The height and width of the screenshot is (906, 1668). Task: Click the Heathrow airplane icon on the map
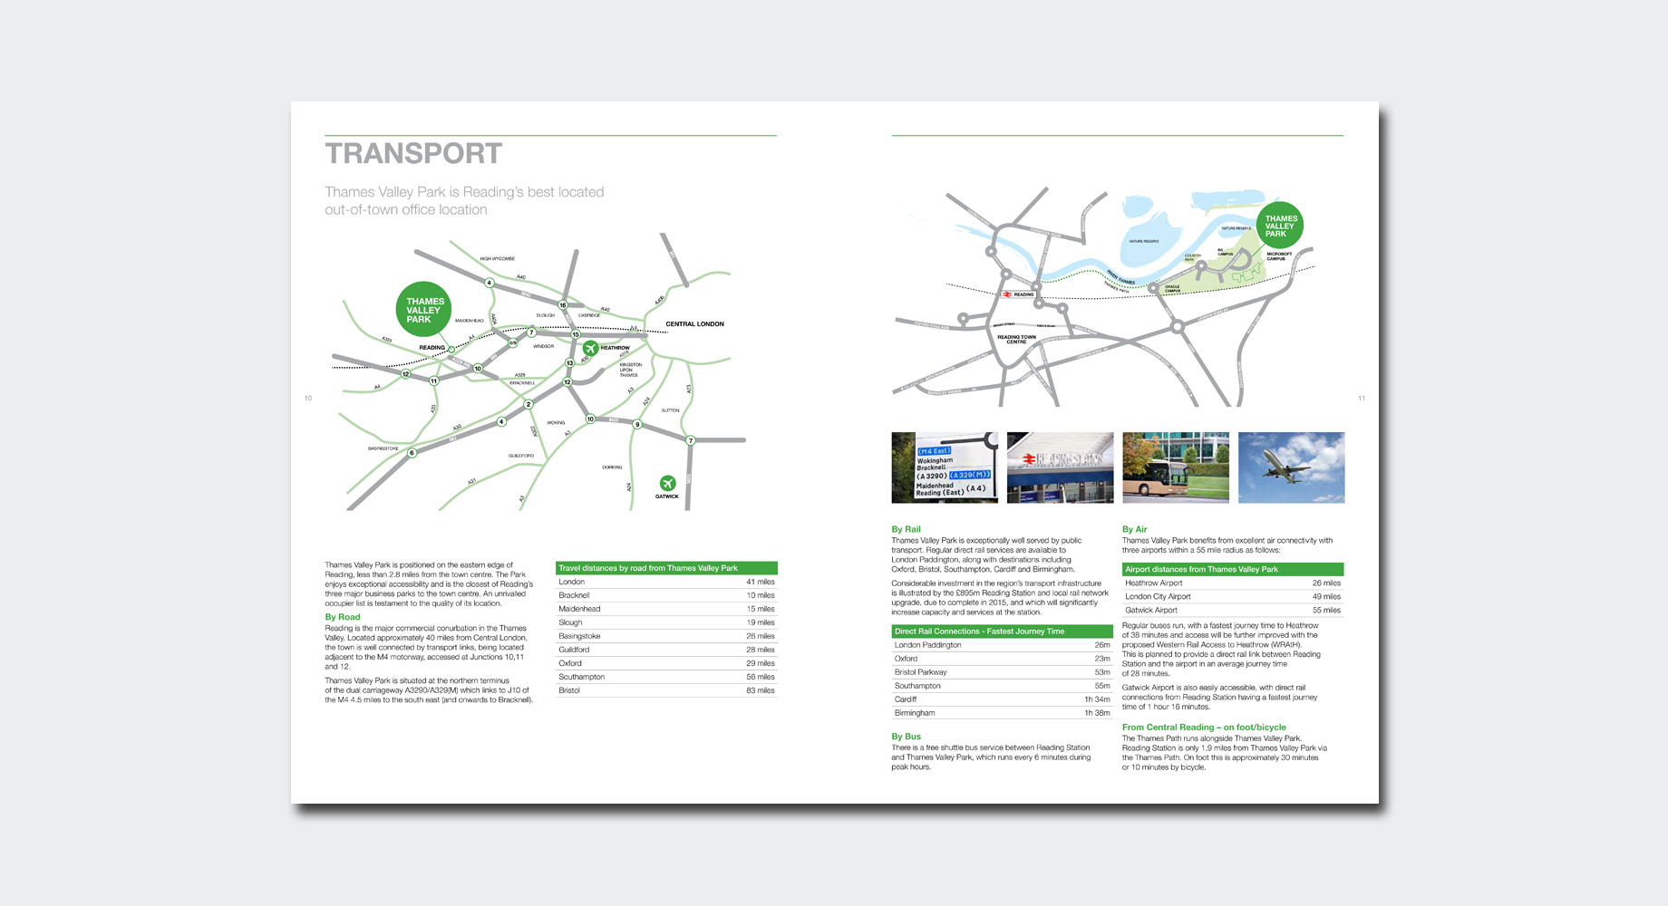pos(590,348)
